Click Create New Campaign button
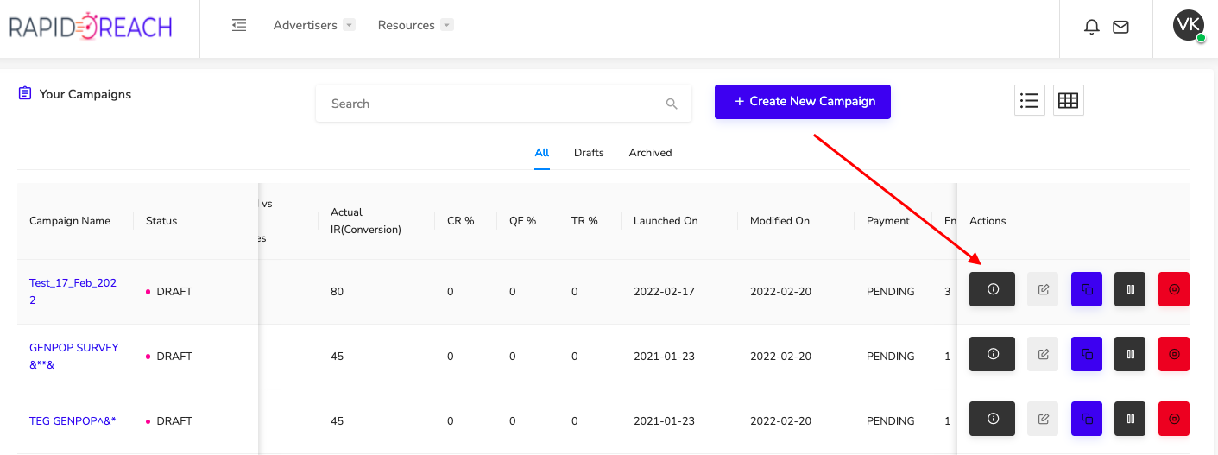This screenshot has width=1218, height=455. click(803, 102)
